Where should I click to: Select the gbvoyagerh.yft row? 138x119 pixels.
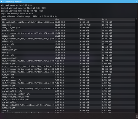point(68,58)
